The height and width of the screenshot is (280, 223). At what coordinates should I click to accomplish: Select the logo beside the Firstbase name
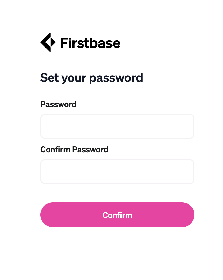click(x=48, y=42)
